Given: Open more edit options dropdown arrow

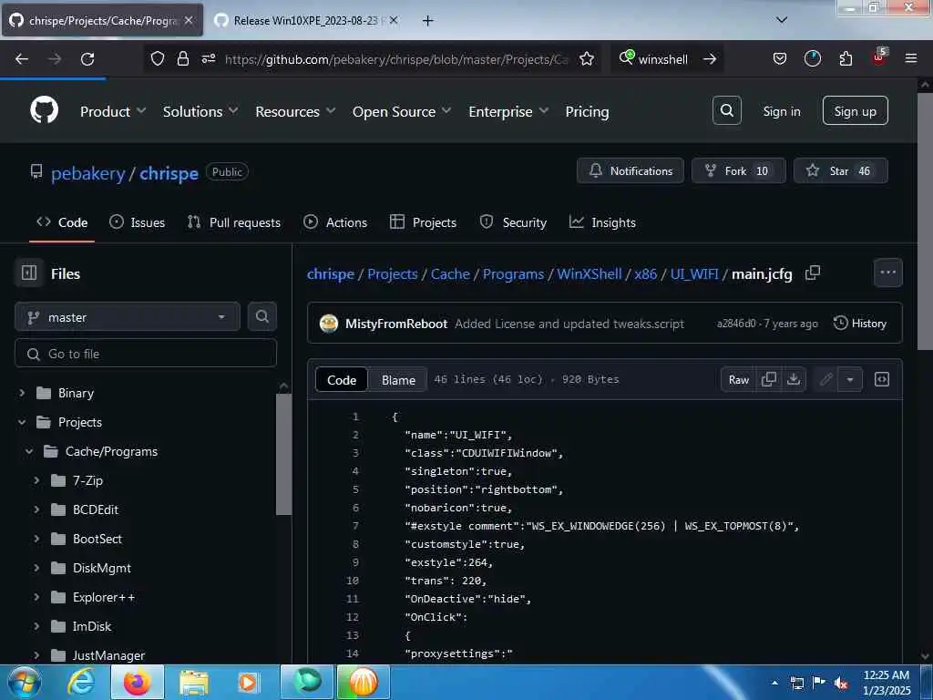Looking at the screenshot, I should [850, 379].
